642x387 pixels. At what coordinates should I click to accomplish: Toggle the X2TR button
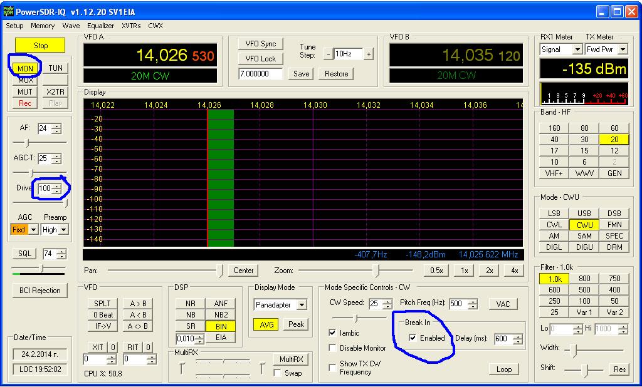(x=55, y=91)
